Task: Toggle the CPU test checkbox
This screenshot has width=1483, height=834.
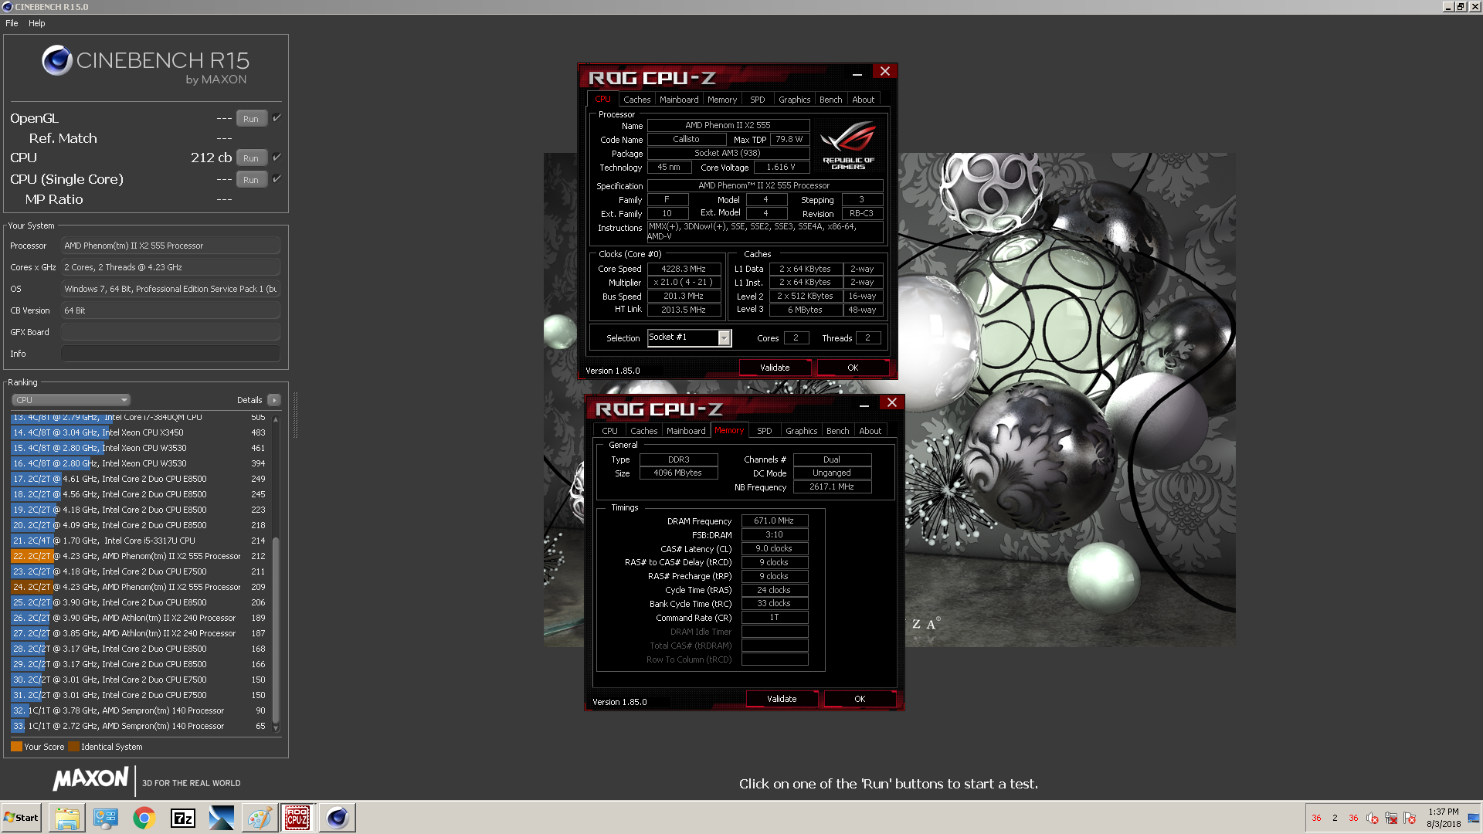Action: click(x=277, y=157)
